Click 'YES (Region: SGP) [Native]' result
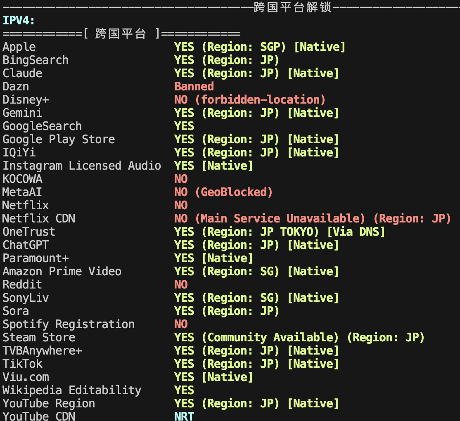 260,47
